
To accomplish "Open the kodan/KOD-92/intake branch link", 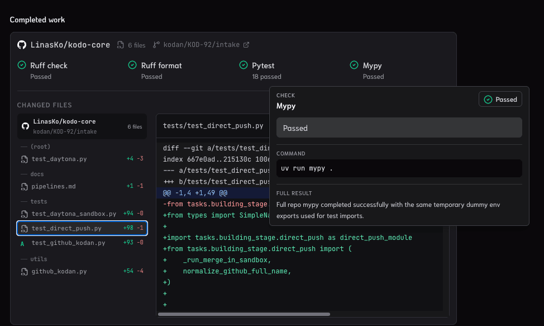I will point(201,45).
